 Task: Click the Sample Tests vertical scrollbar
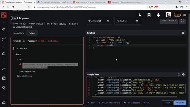click(185, 88)
